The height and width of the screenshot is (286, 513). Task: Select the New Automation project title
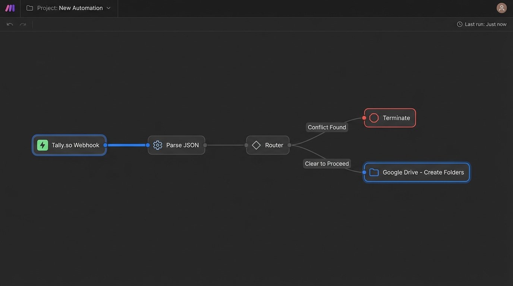coord(81,7)
